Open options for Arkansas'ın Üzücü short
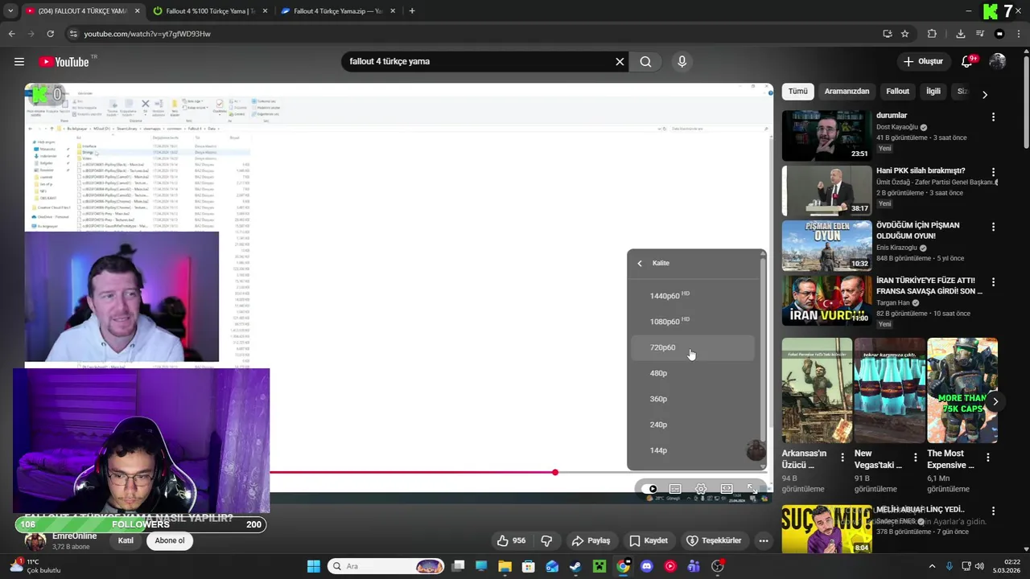The width and height of the screenshot is (1030, 579). 843,457
